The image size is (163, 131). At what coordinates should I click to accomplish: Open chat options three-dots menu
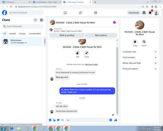click(x=35, y=20)
